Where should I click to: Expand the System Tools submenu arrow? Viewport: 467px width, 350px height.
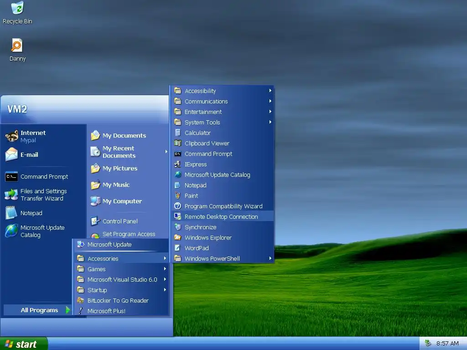[270, 122]
